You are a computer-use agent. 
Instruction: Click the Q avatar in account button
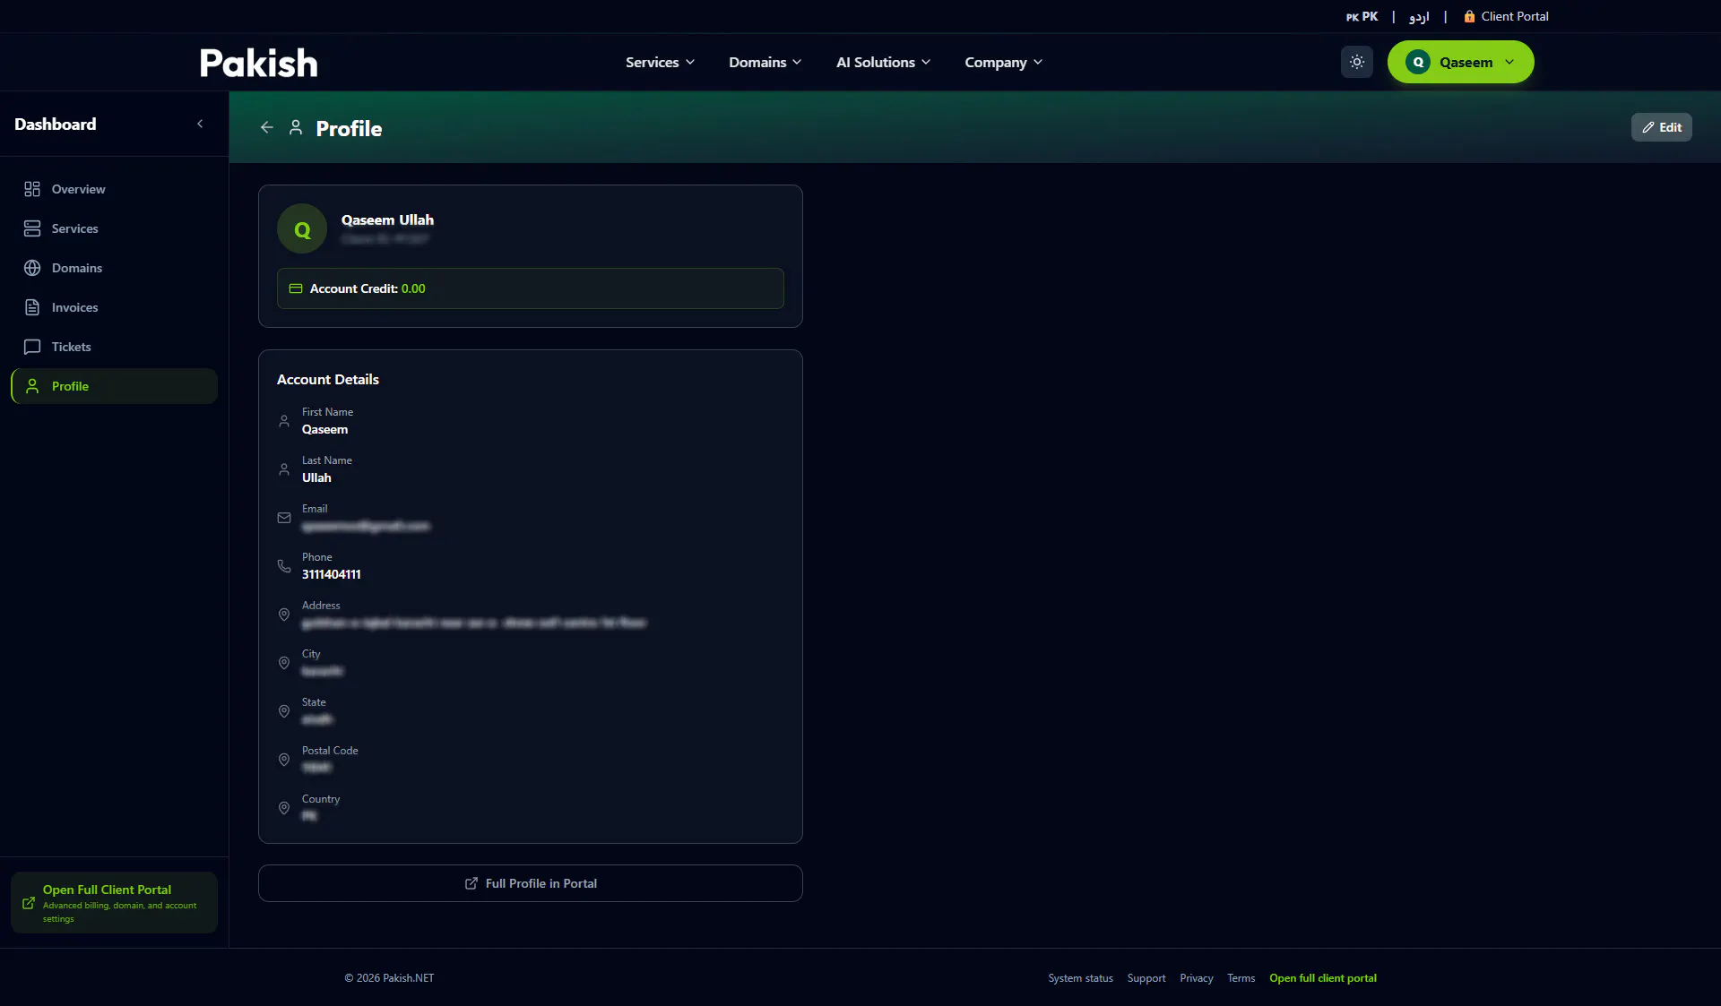click(1418, 62)
